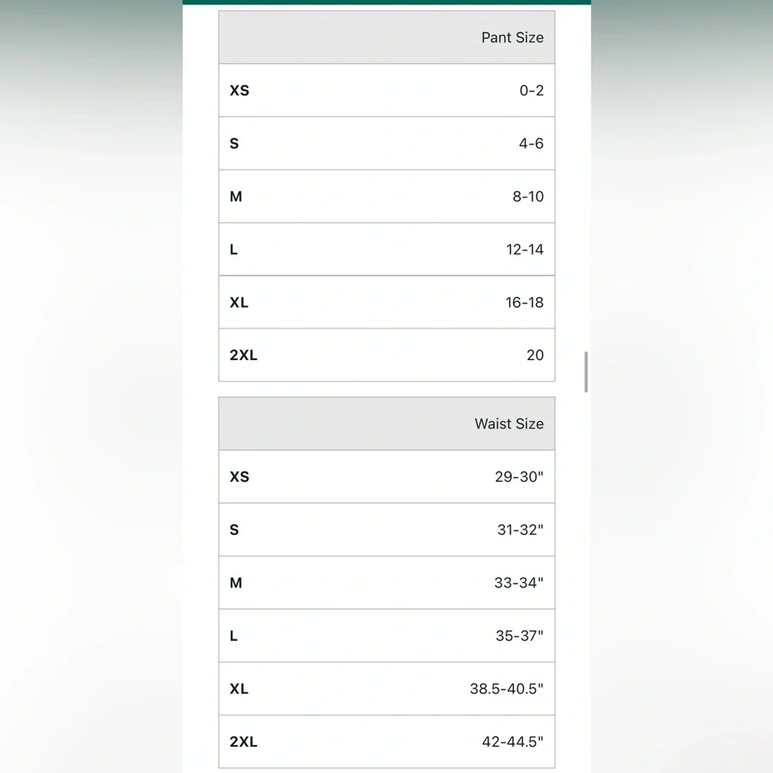Screen dimensions: 773x773
Task: Click the 4-6 pant size value
Action: click(531, 143)
